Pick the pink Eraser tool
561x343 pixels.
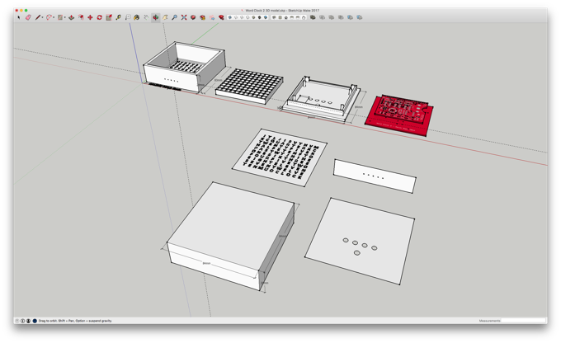pyautogui.click(x=28, y=17)
